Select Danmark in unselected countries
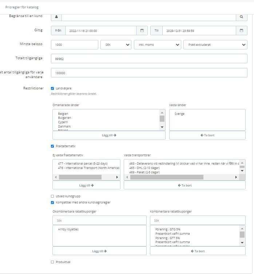 pos(64,126)
